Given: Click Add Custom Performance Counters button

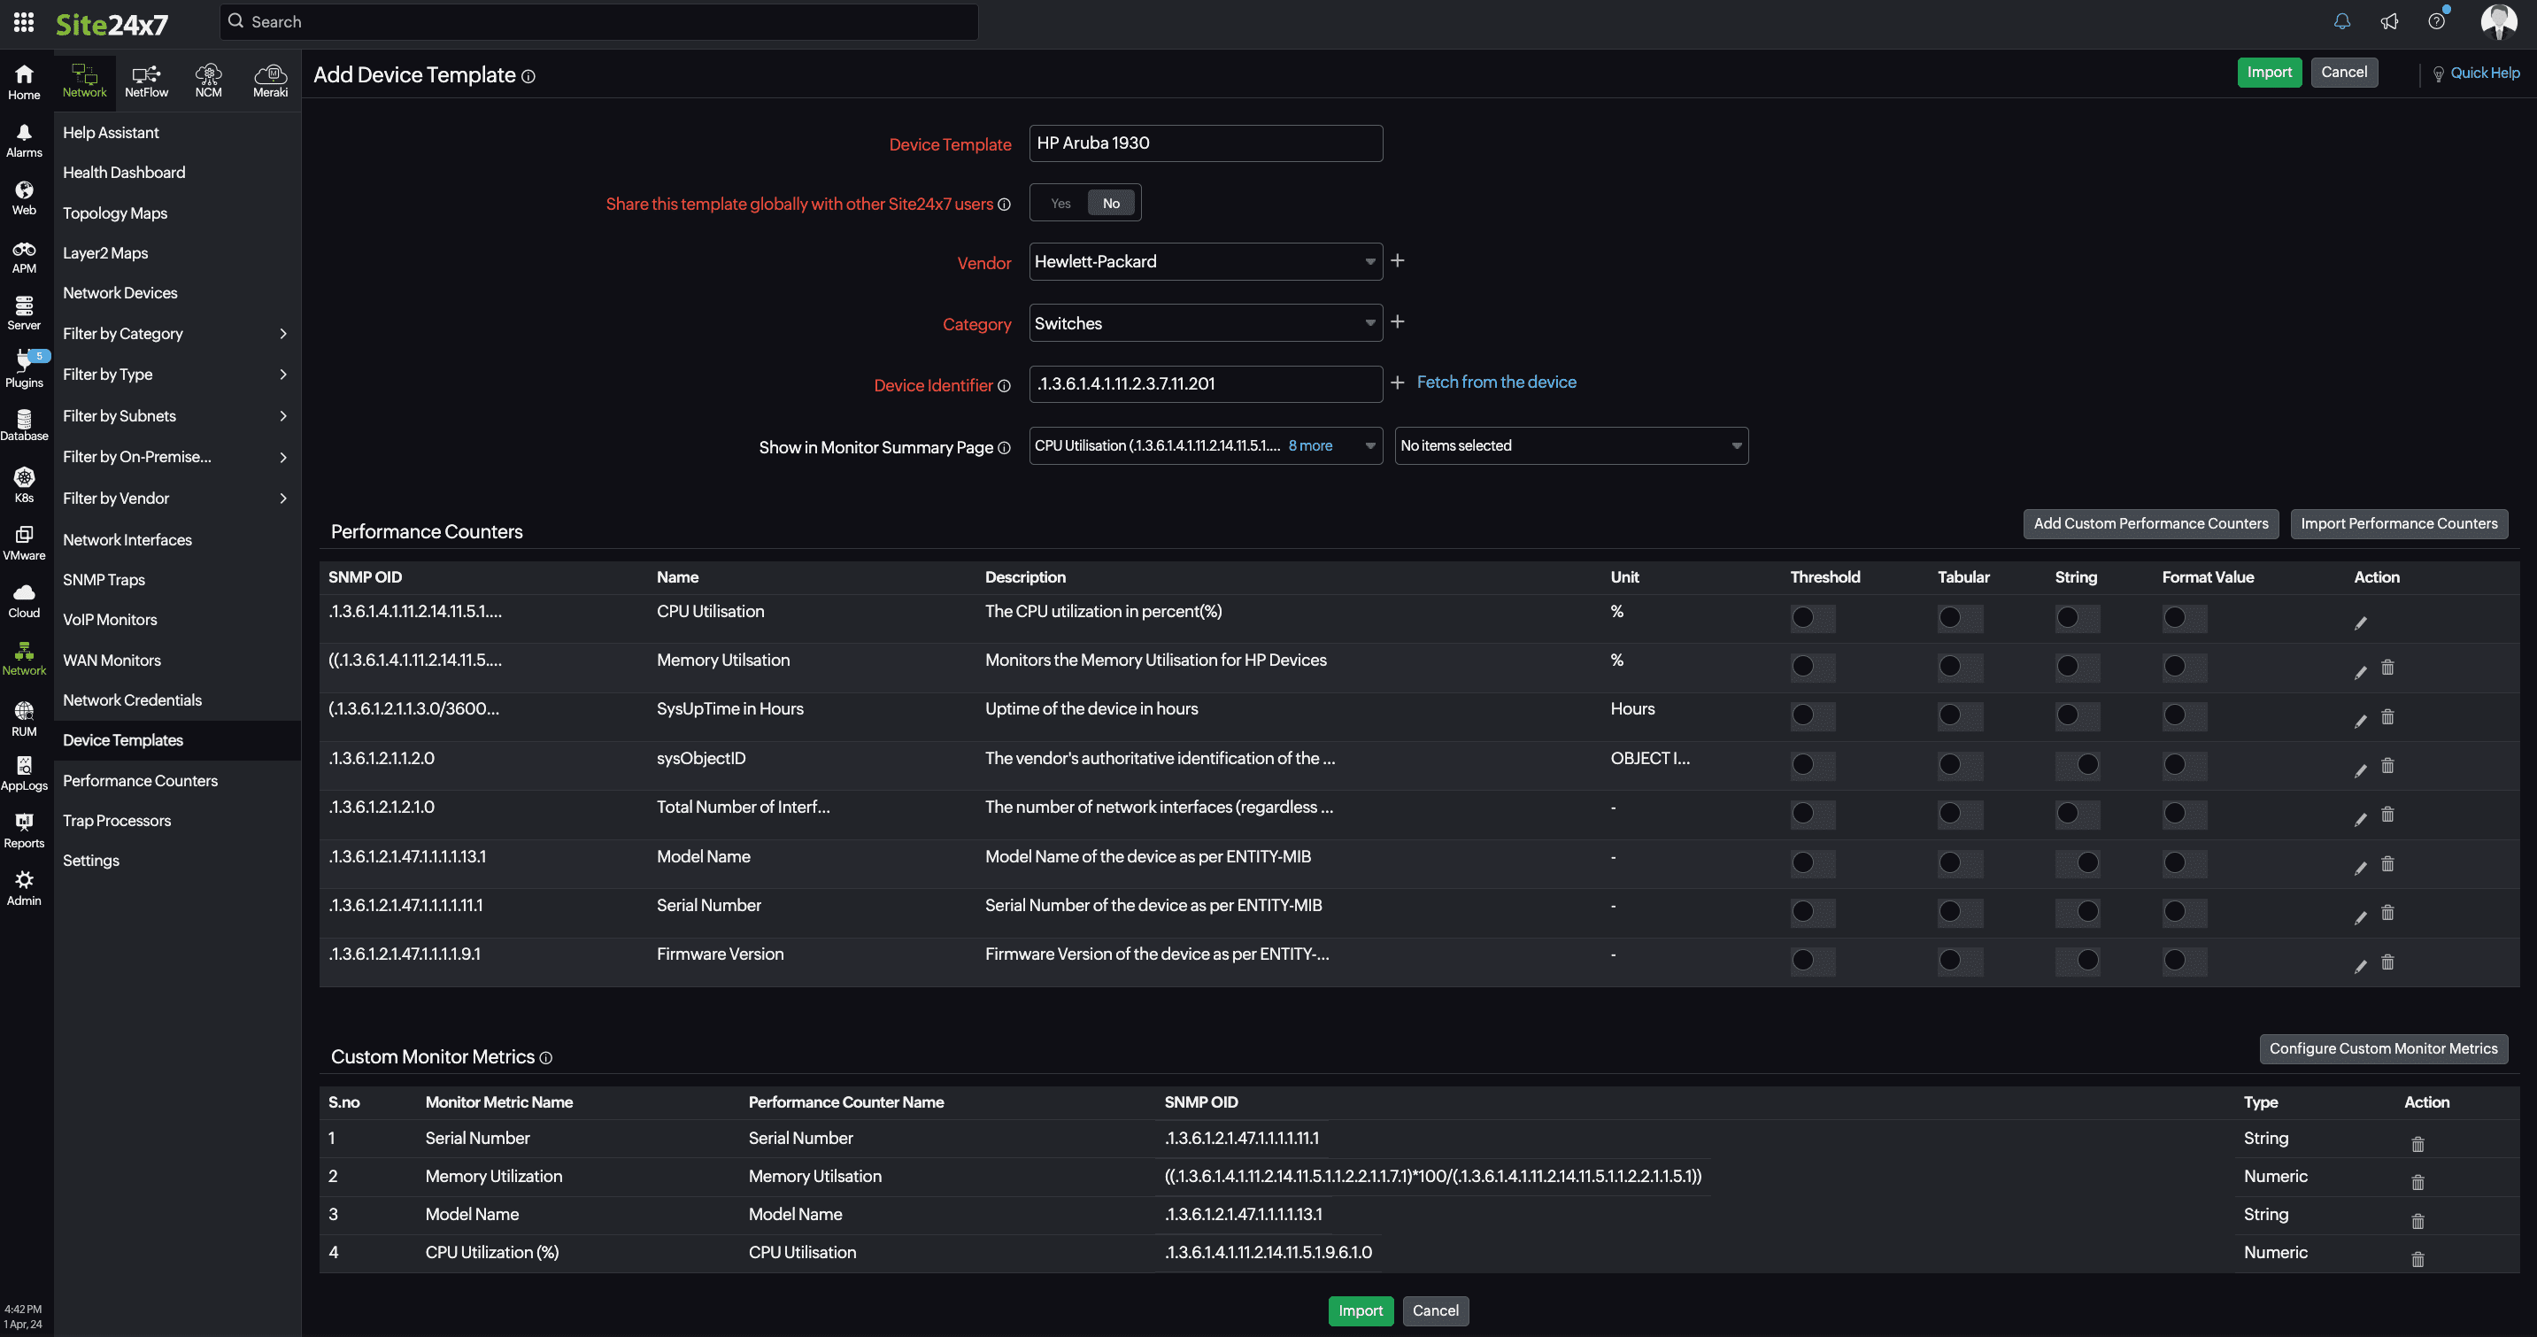Looking at the screenshot, I should [x=2150, y=523].
